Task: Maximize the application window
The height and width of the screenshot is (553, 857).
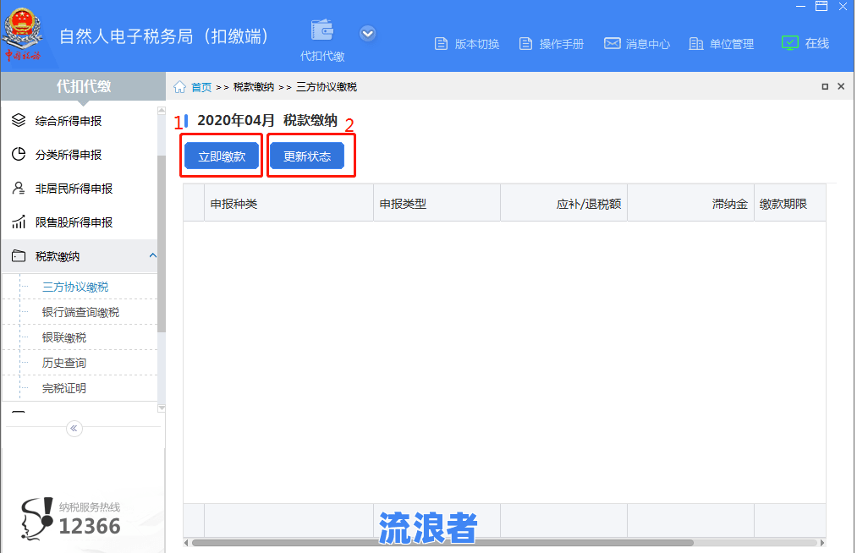Action: pos(821,6)
